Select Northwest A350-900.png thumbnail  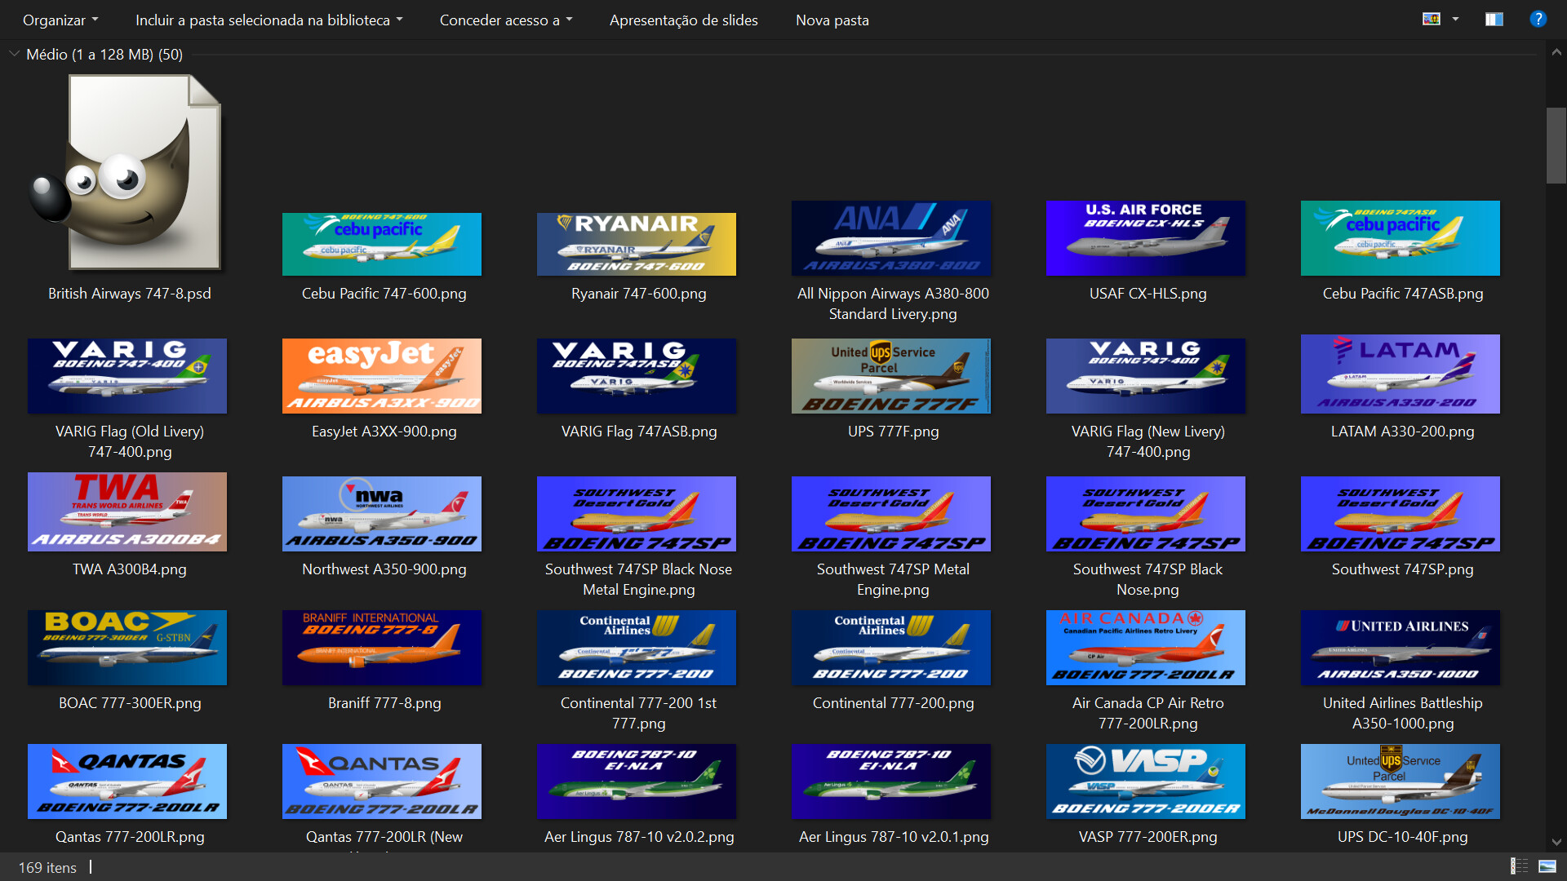[x=382, y=514]
